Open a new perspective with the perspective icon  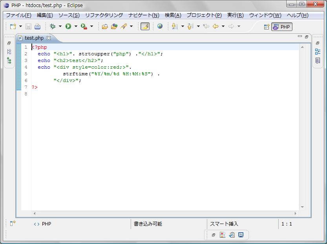click(x=267, y=26)
